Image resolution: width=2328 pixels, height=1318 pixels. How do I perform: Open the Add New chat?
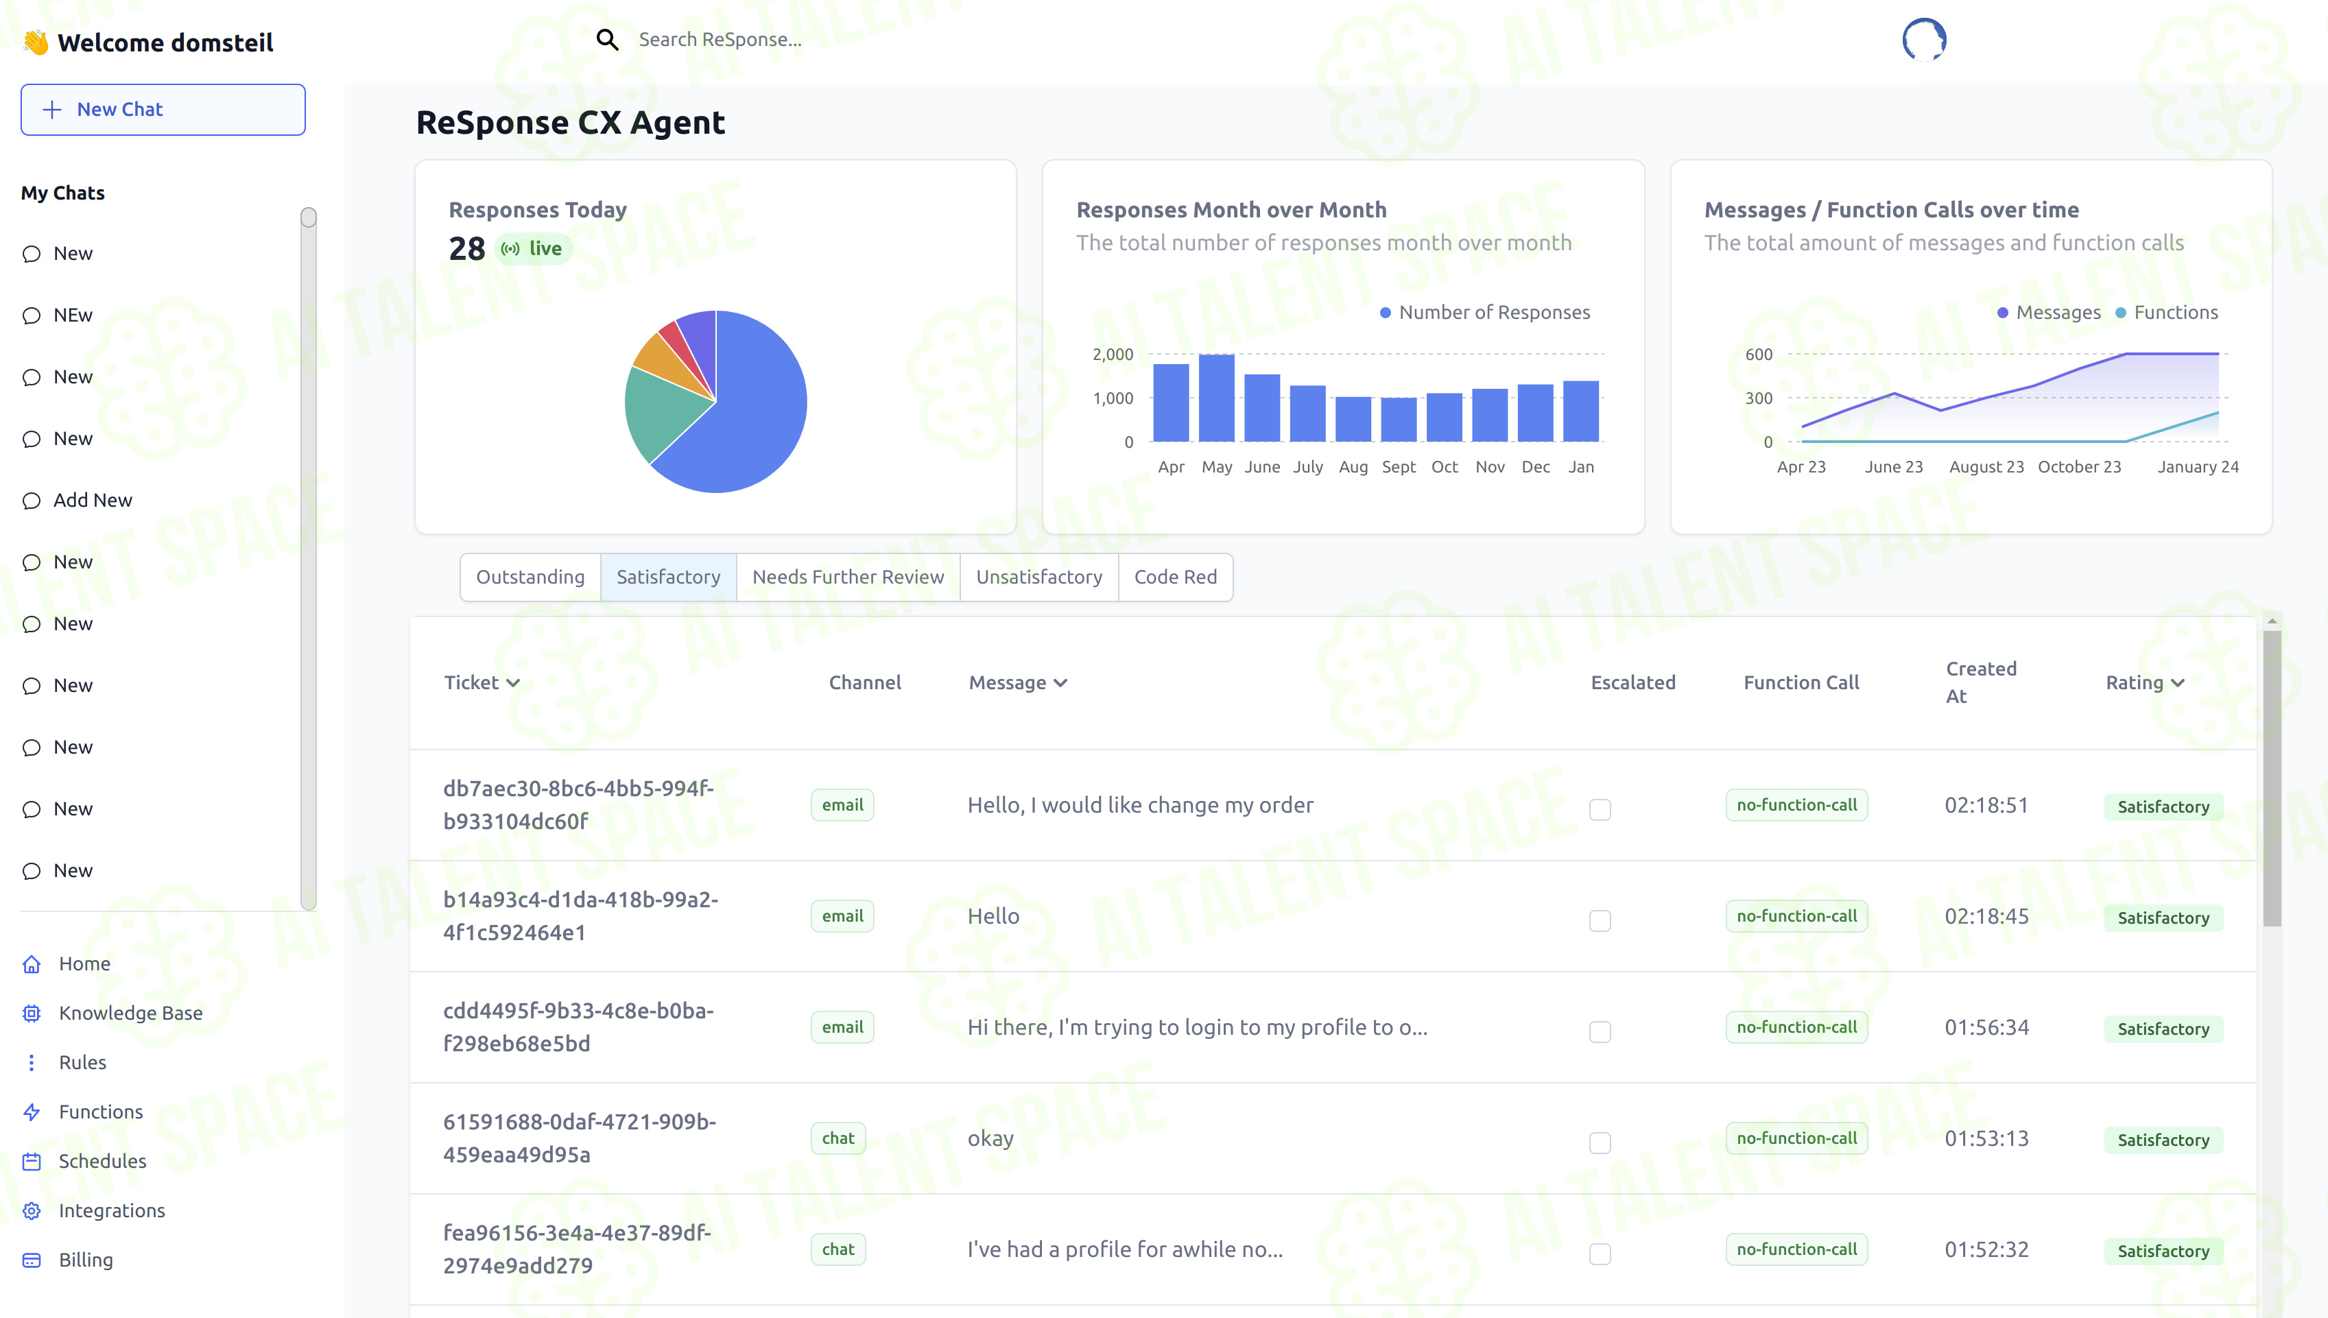tap(93, 501)
